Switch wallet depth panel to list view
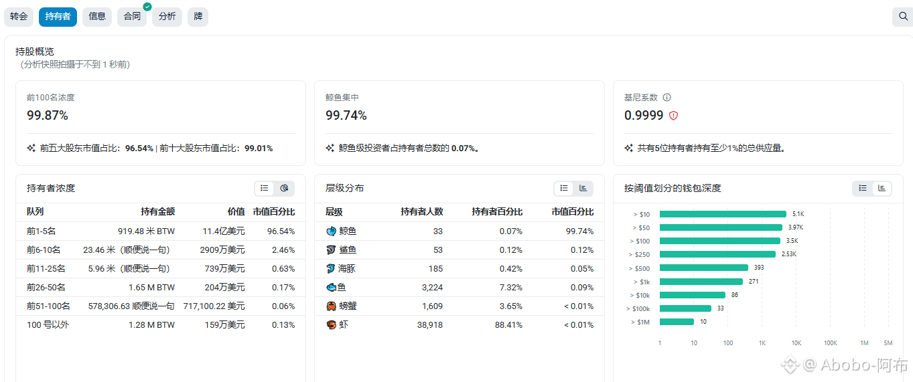Screen dimensions: 913x382 click(863, 189)
